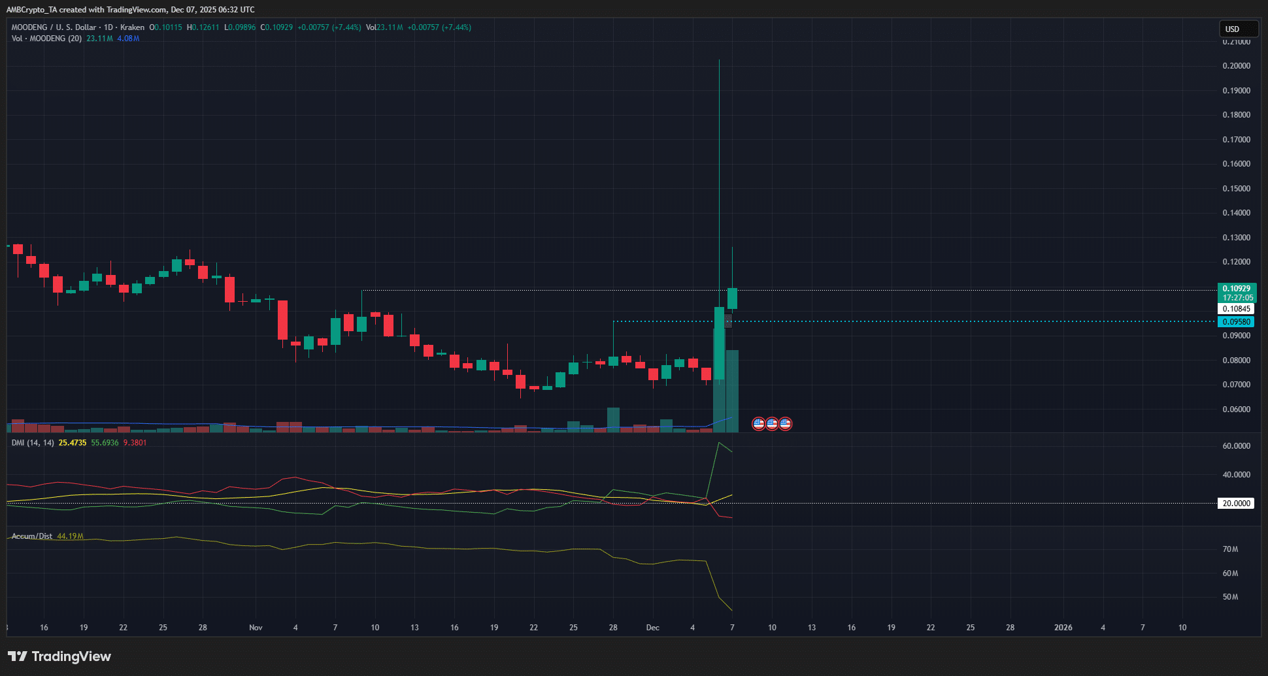1268x676 pixels.
Task: Click the Accum/Dist indicator label
Action: click(31, 536)
